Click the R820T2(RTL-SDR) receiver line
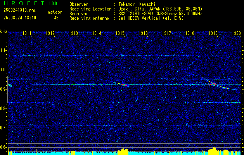The width and height of the screenshot is (244, 155). click(x=160, y=14)
